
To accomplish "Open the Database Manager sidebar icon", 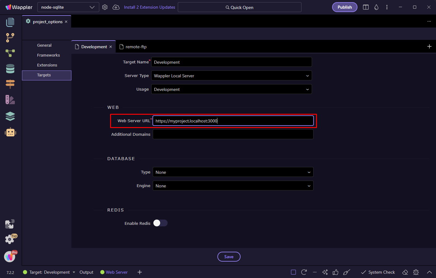I will pos(10,69).
